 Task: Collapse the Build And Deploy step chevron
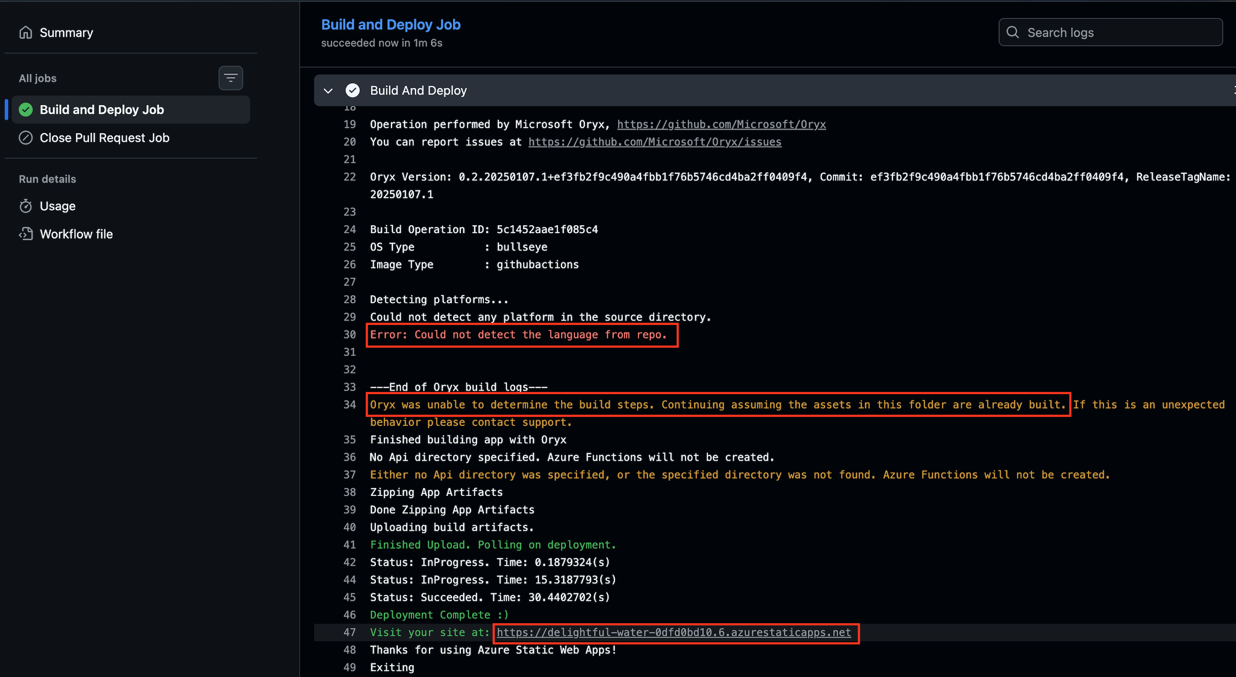point(328,91)
